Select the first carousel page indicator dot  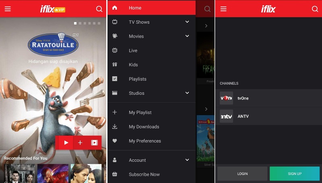tap(75, 23)
